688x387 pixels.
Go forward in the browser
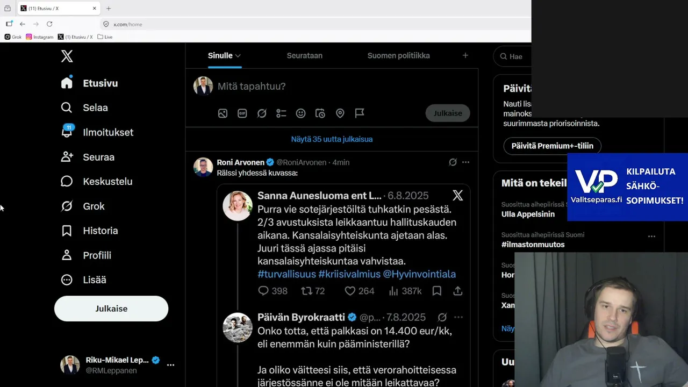point(36,24)
